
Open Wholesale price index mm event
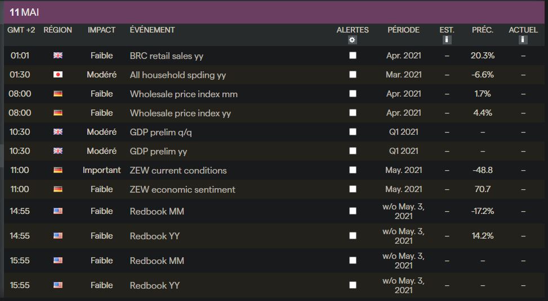184,94
